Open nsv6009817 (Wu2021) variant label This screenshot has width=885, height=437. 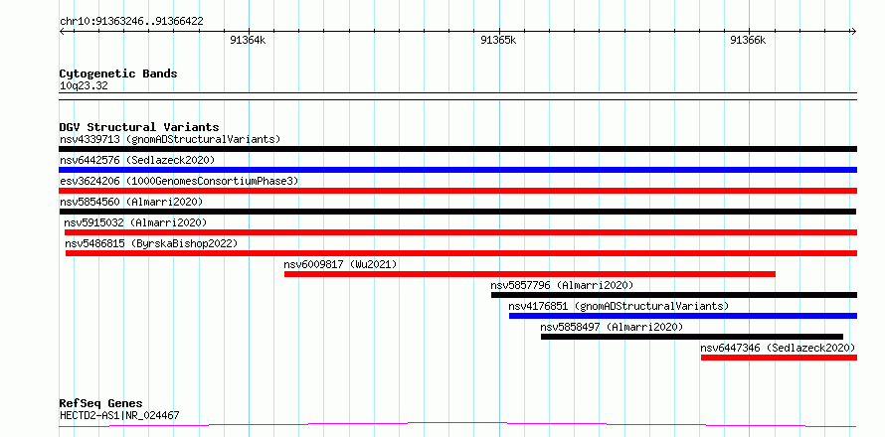340,264
